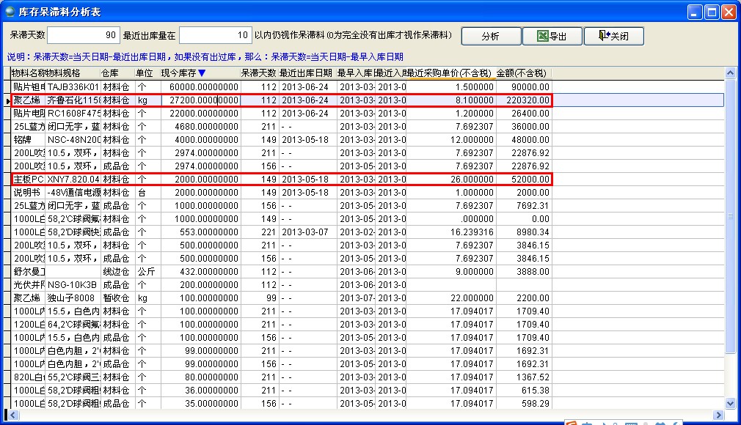Click the 呆滞天数 input field showing 90

click(84, 35)
